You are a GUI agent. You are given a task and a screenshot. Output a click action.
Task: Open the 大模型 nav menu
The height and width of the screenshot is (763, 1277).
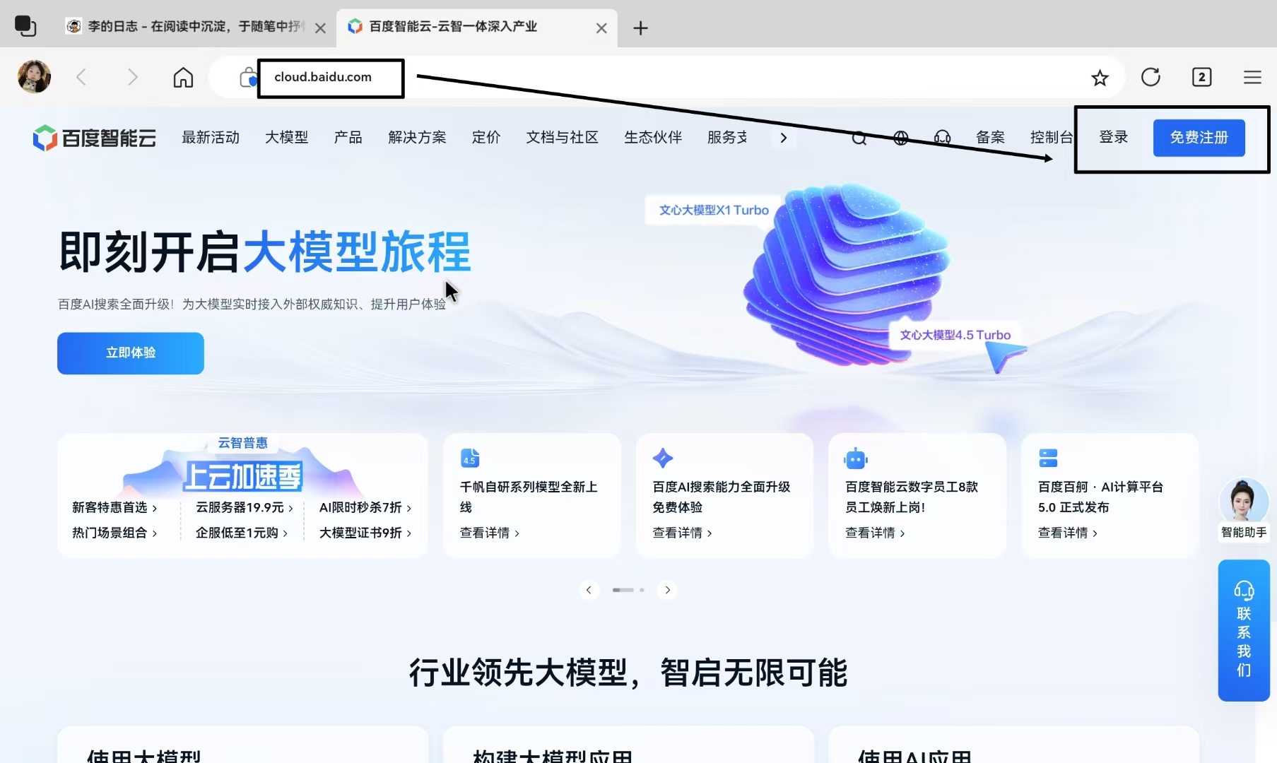[286, 137]
